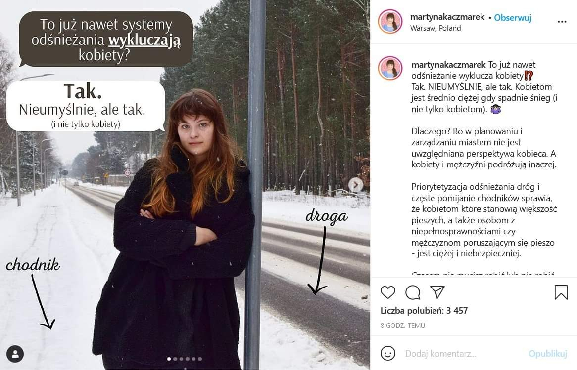Open emoji picker smiley icon
The width and height of the screenshot is (577, 370).
point(388,354)
